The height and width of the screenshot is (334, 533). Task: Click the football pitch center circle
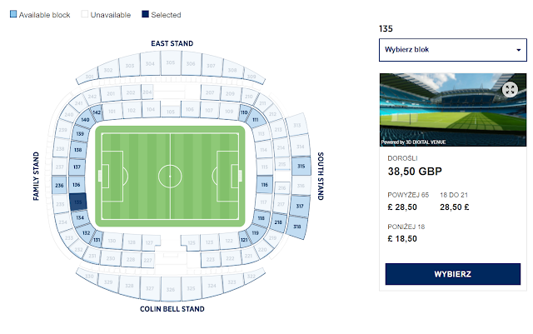pyautogui.click(x=170, y=176)
